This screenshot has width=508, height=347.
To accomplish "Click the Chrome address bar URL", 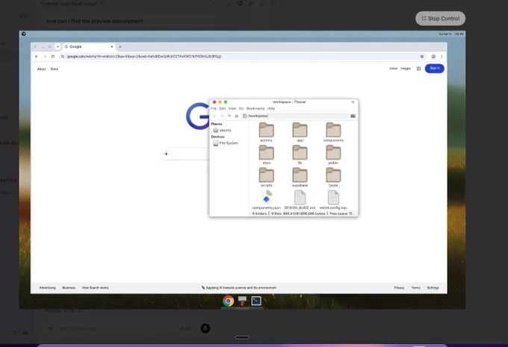I will (144, 56).
